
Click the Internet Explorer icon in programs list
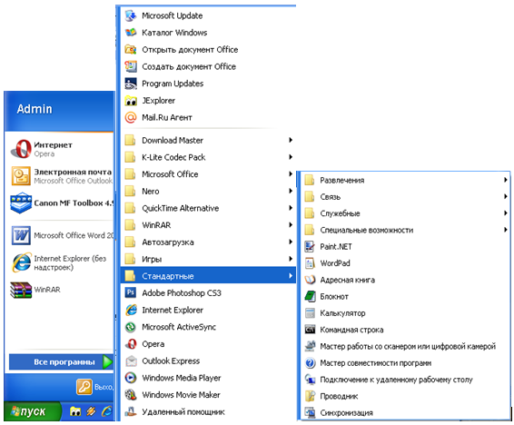pyautogui.click(x=131, y=310)
